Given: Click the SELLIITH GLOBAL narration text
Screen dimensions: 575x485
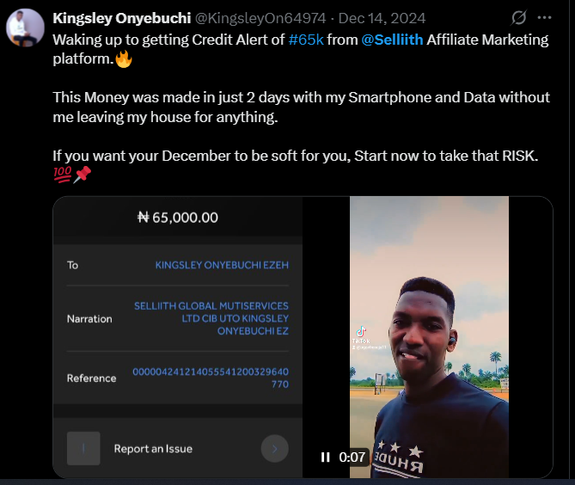Looking at the screenshot, I should coord(211,318).
